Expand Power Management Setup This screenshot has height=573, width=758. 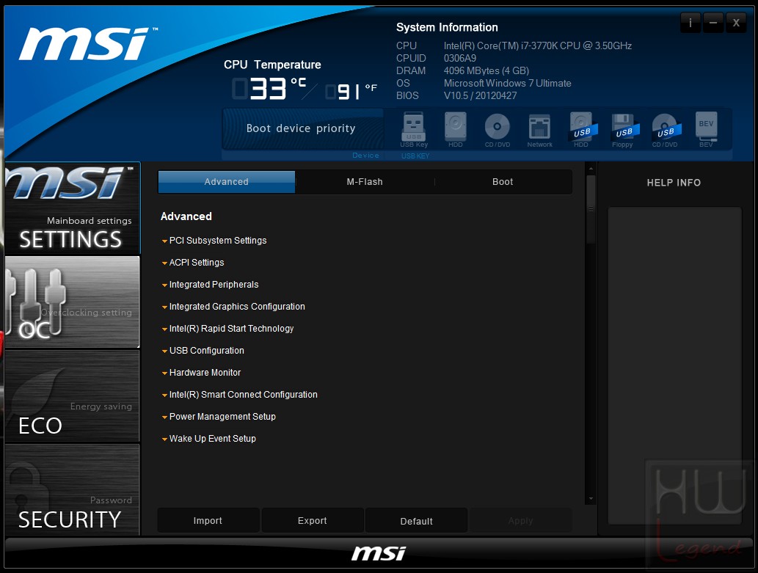pos(219,416)
